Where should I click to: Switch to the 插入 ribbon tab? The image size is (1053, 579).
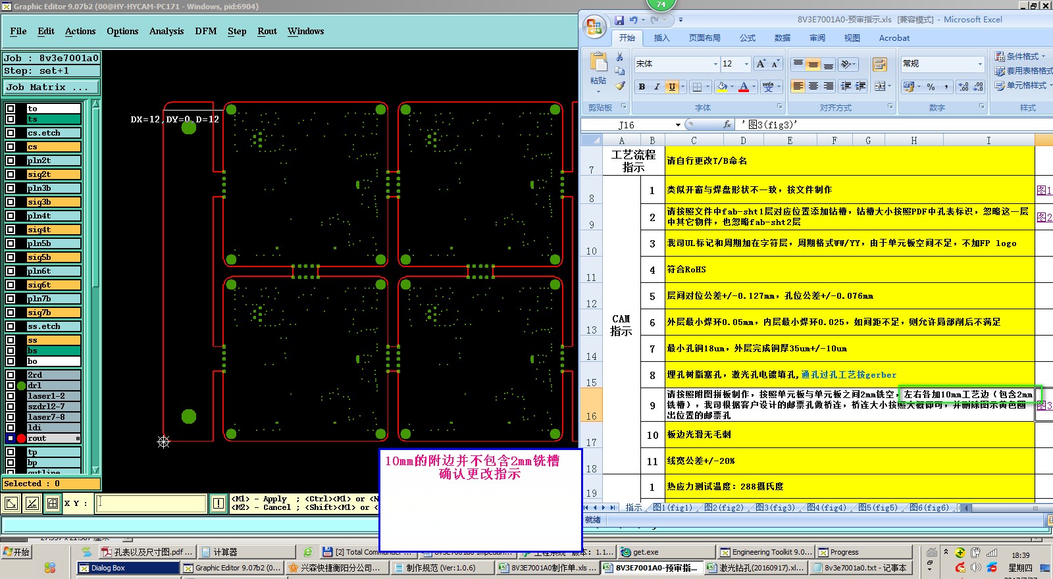point(661,38)
